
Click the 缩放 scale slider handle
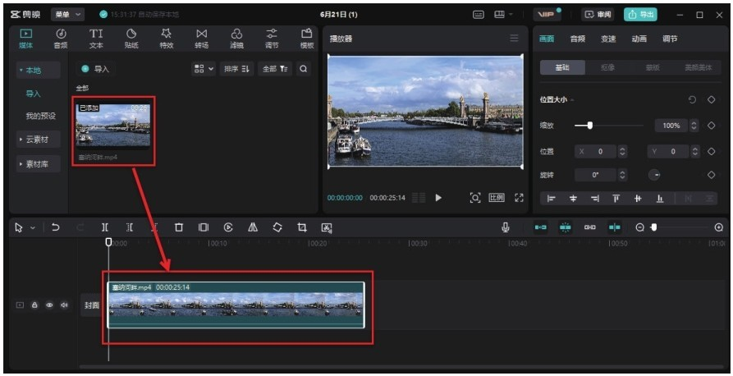click(590, 126)
